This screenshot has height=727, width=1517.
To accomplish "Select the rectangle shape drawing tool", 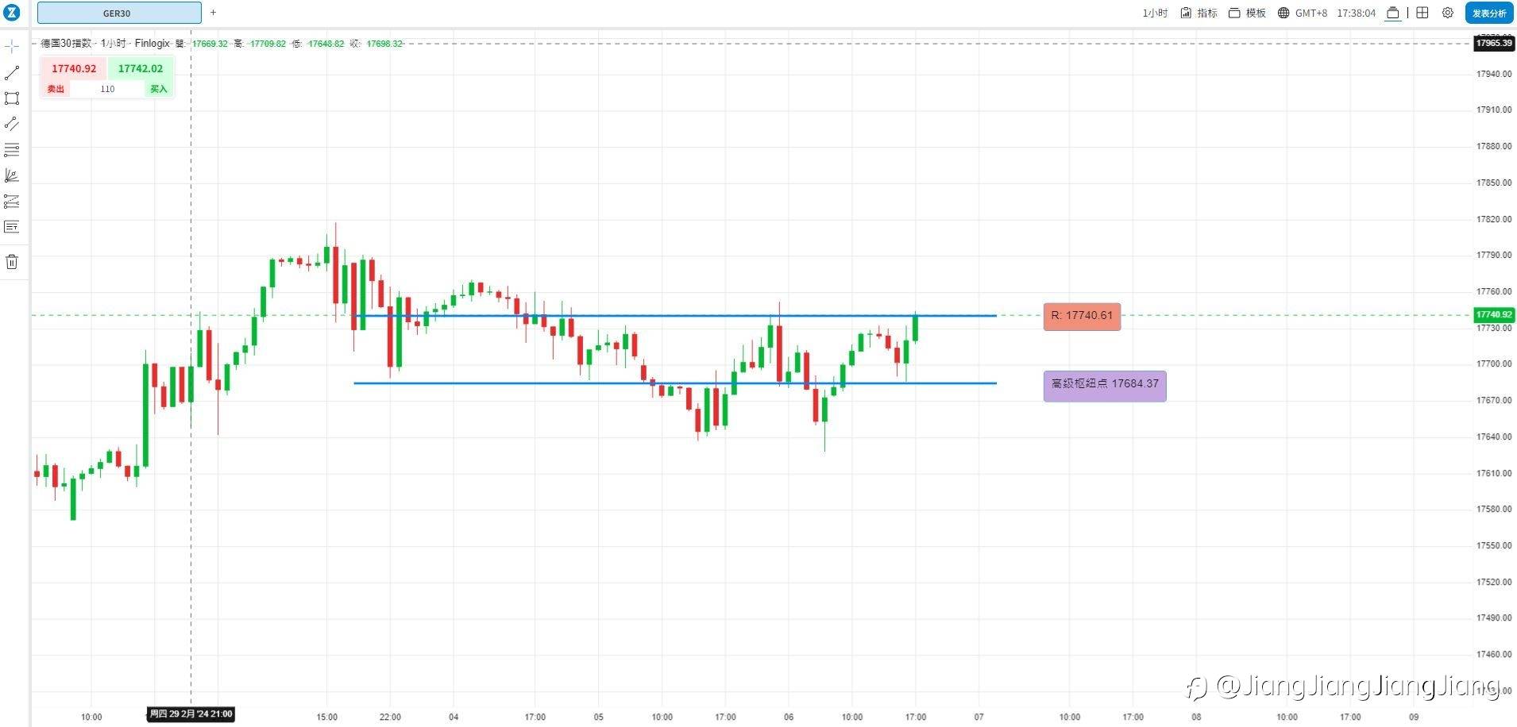I will click(x=12, y=98).
